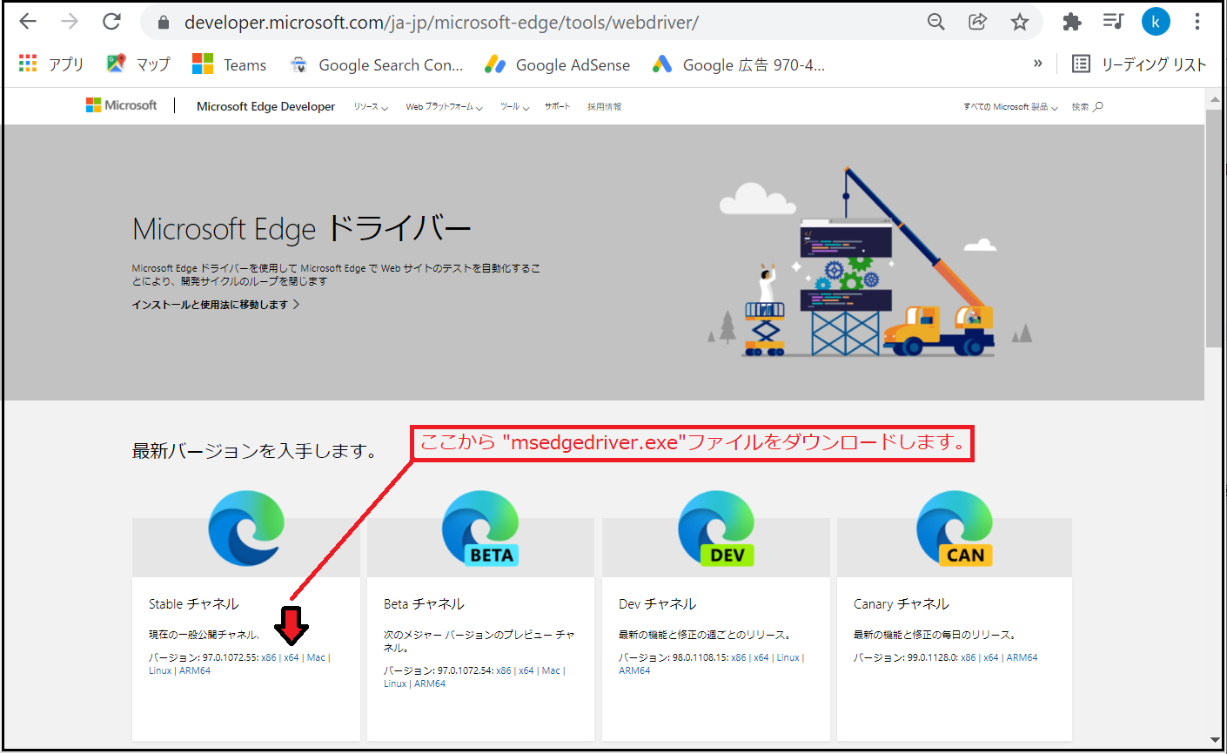Viewport: 1227px width, 754px height.
Task: Go back with the browser back arrow
Action: click(28, 22)
